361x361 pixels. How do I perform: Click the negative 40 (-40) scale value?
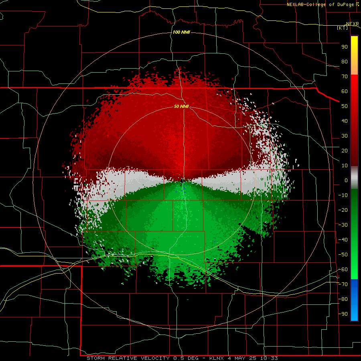point(343,240)
